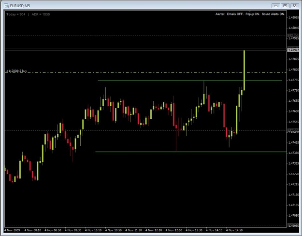Click the tall green breakout candle
Image resolution: width=302 pixels, height=236 pixels.
coord(244,70)
